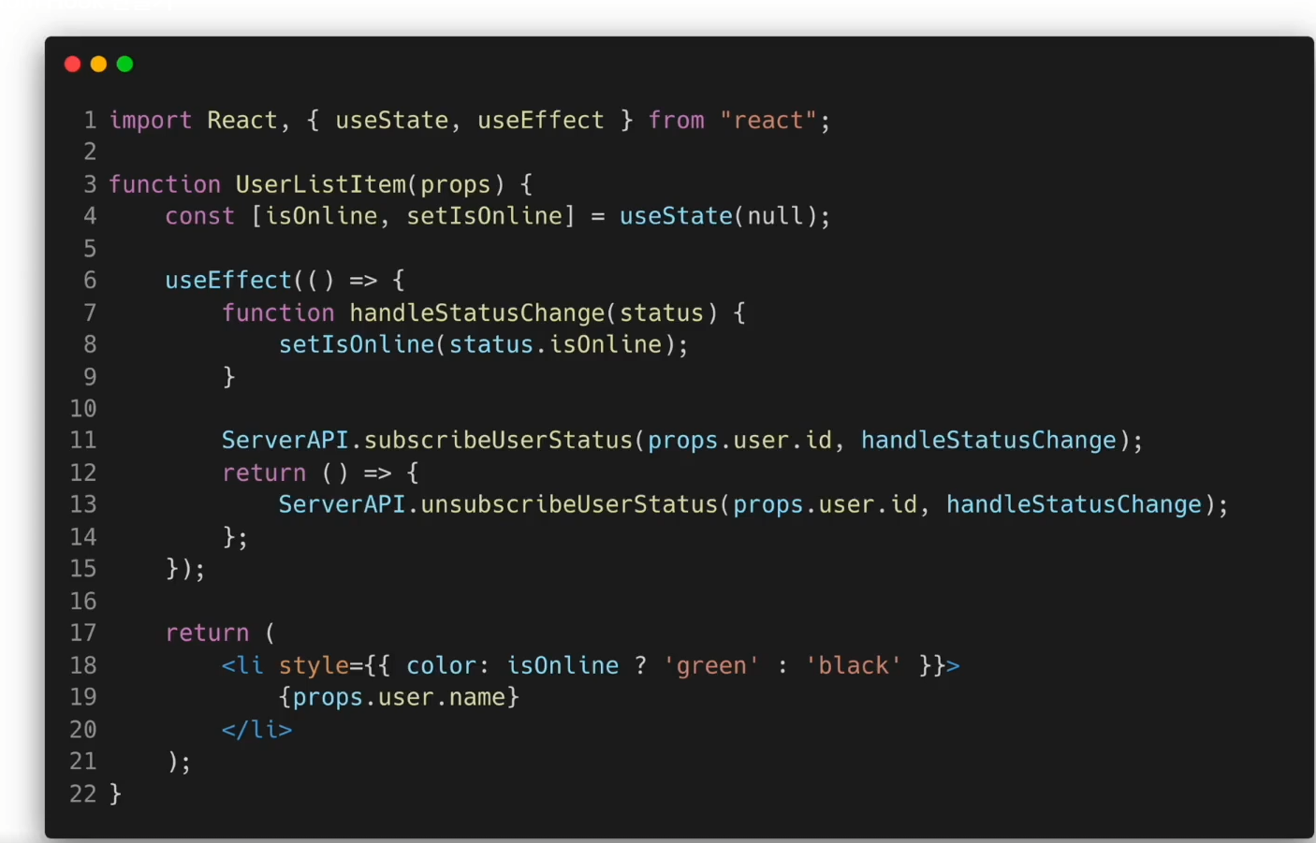The width and height of the screenshot is (1316, 843).
Task: Click the yellow minimize window dot
Action: [x=98, y=64]
